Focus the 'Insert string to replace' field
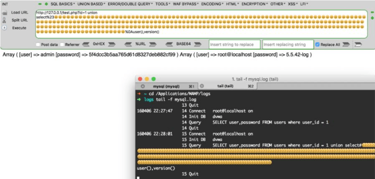The height and width of the screenshot is (179, 375). tap(235, 44)
